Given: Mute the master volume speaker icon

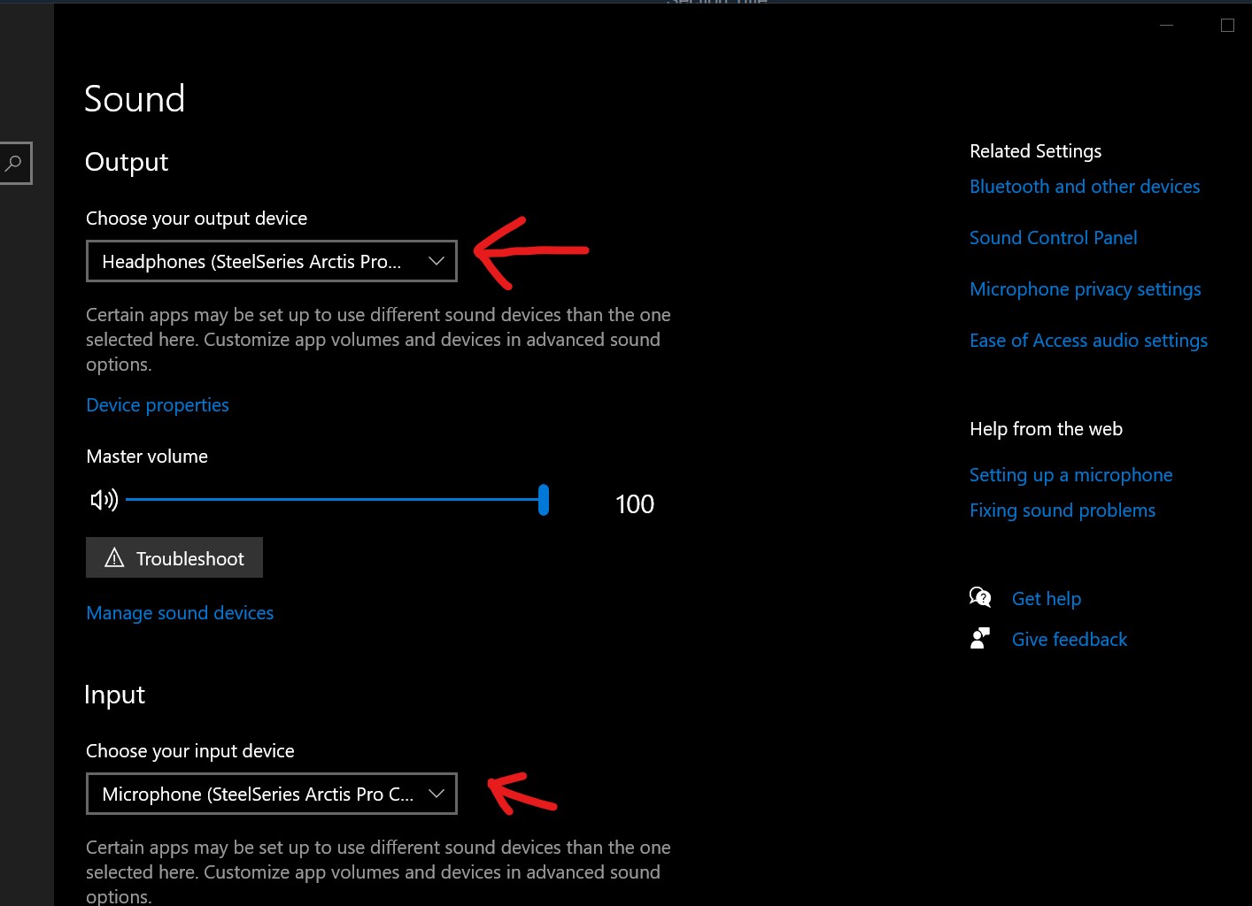Looking at the screenshot, I should pyautogui.click(x=104, y=501).
